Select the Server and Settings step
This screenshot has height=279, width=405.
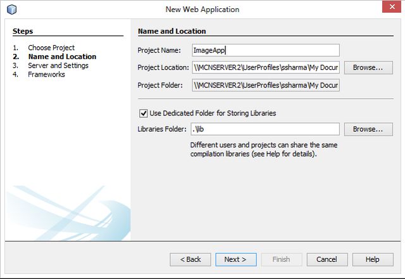click(58, 65)
